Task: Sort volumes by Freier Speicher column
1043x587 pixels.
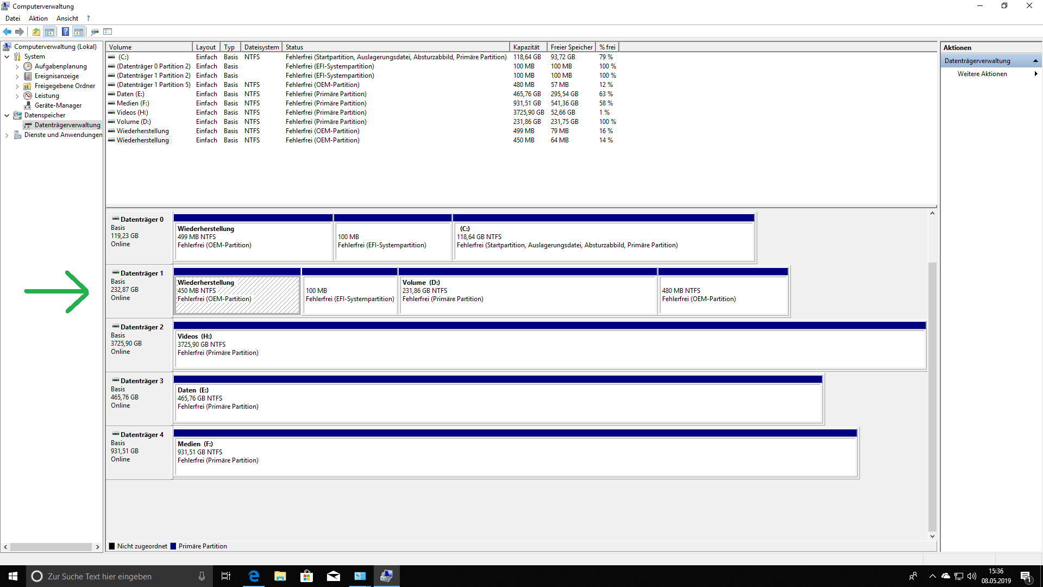Action: pyautogui.click(x=571, y=47)
